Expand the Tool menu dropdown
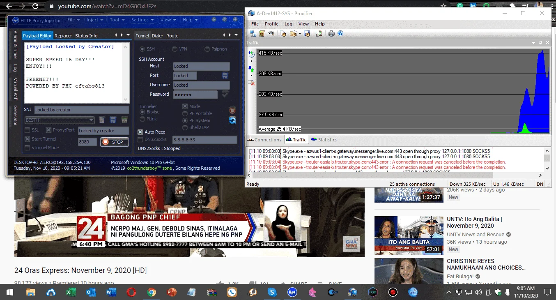Image resolution: width=556 pixels, height=300 pixels. point(117,20)
